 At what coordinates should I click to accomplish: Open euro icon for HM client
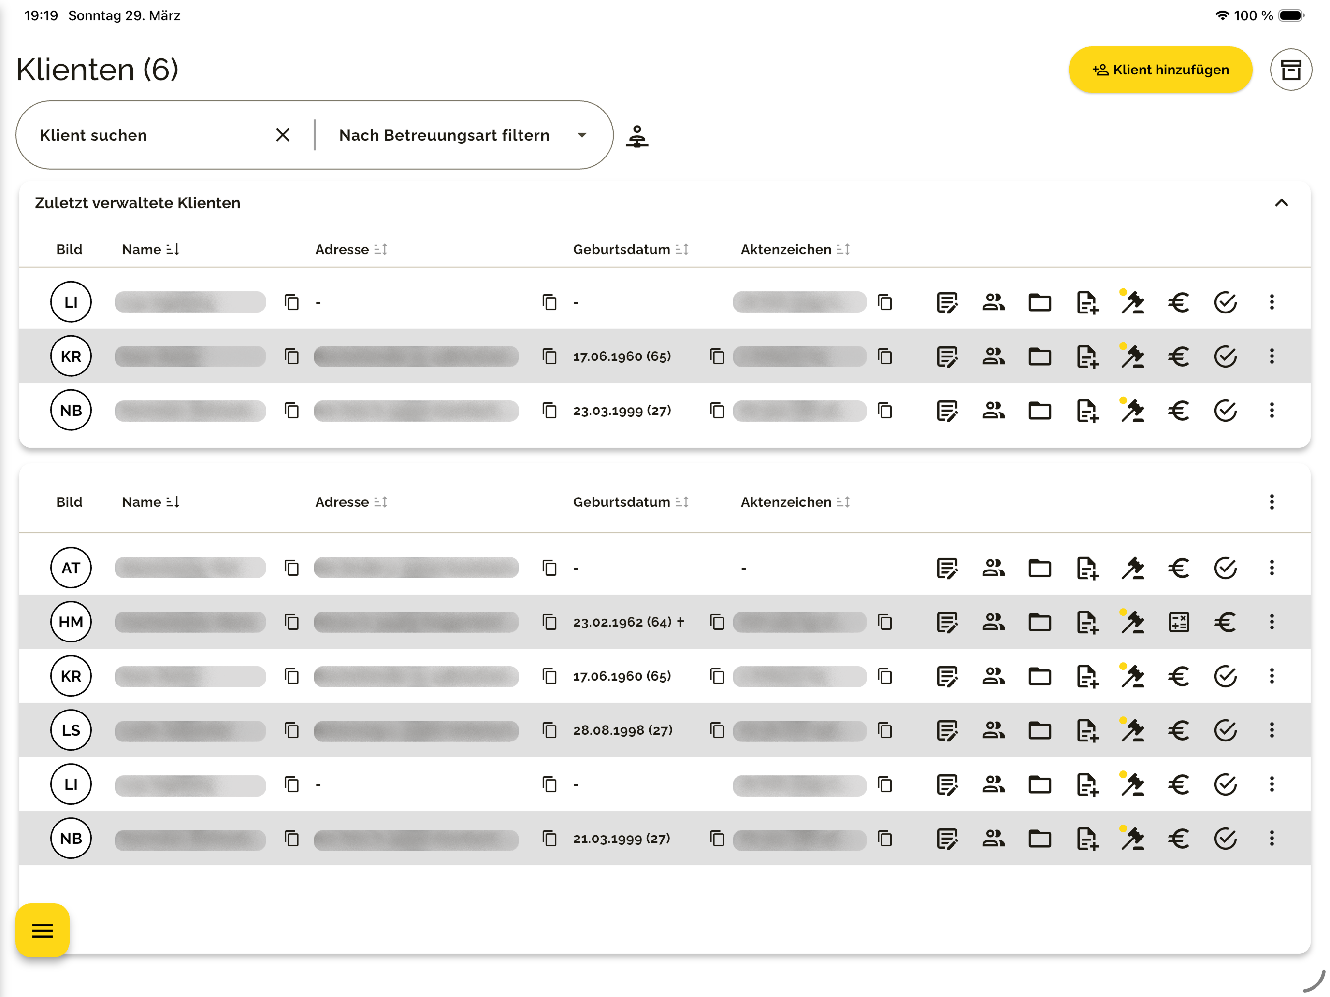click(1226, 622)
